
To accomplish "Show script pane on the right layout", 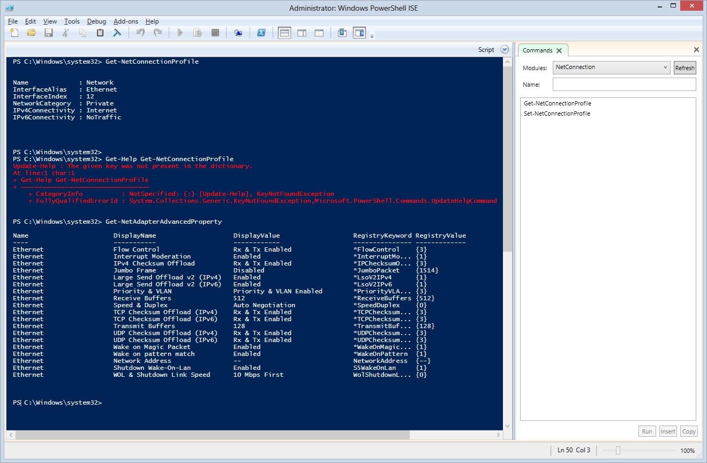I will (302, 33).
